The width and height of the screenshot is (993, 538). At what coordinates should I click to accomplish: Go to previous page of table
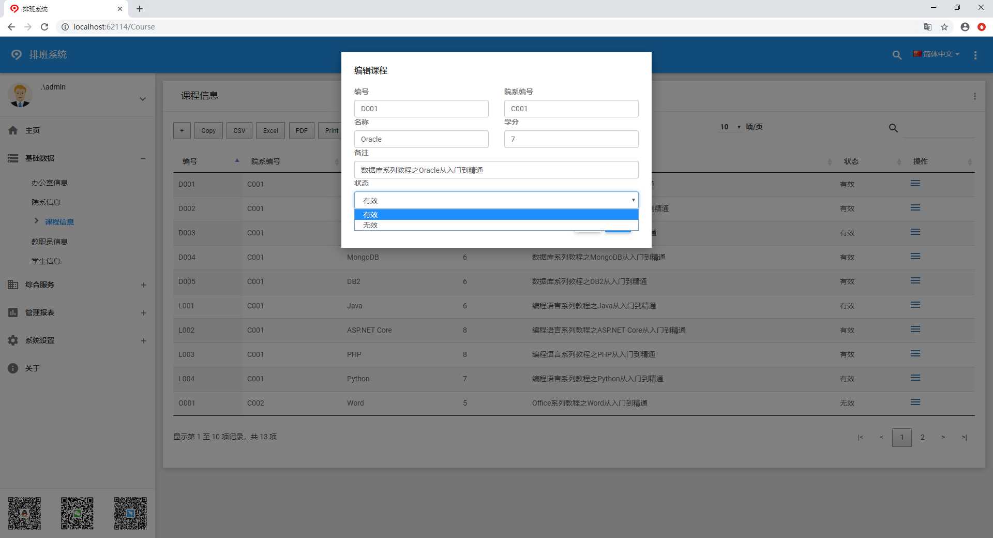881,438
